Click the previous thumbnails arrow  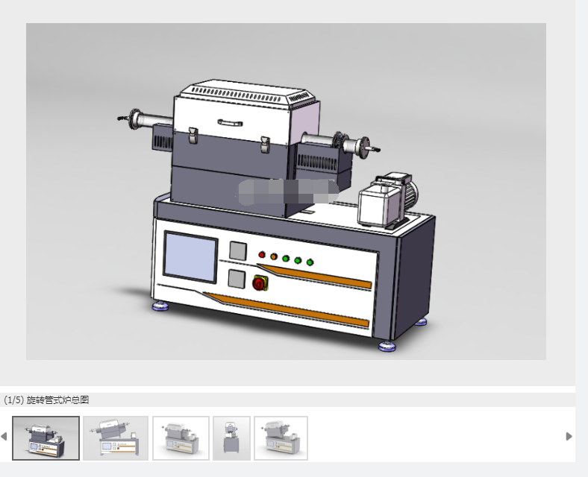[x=4, y=437]
